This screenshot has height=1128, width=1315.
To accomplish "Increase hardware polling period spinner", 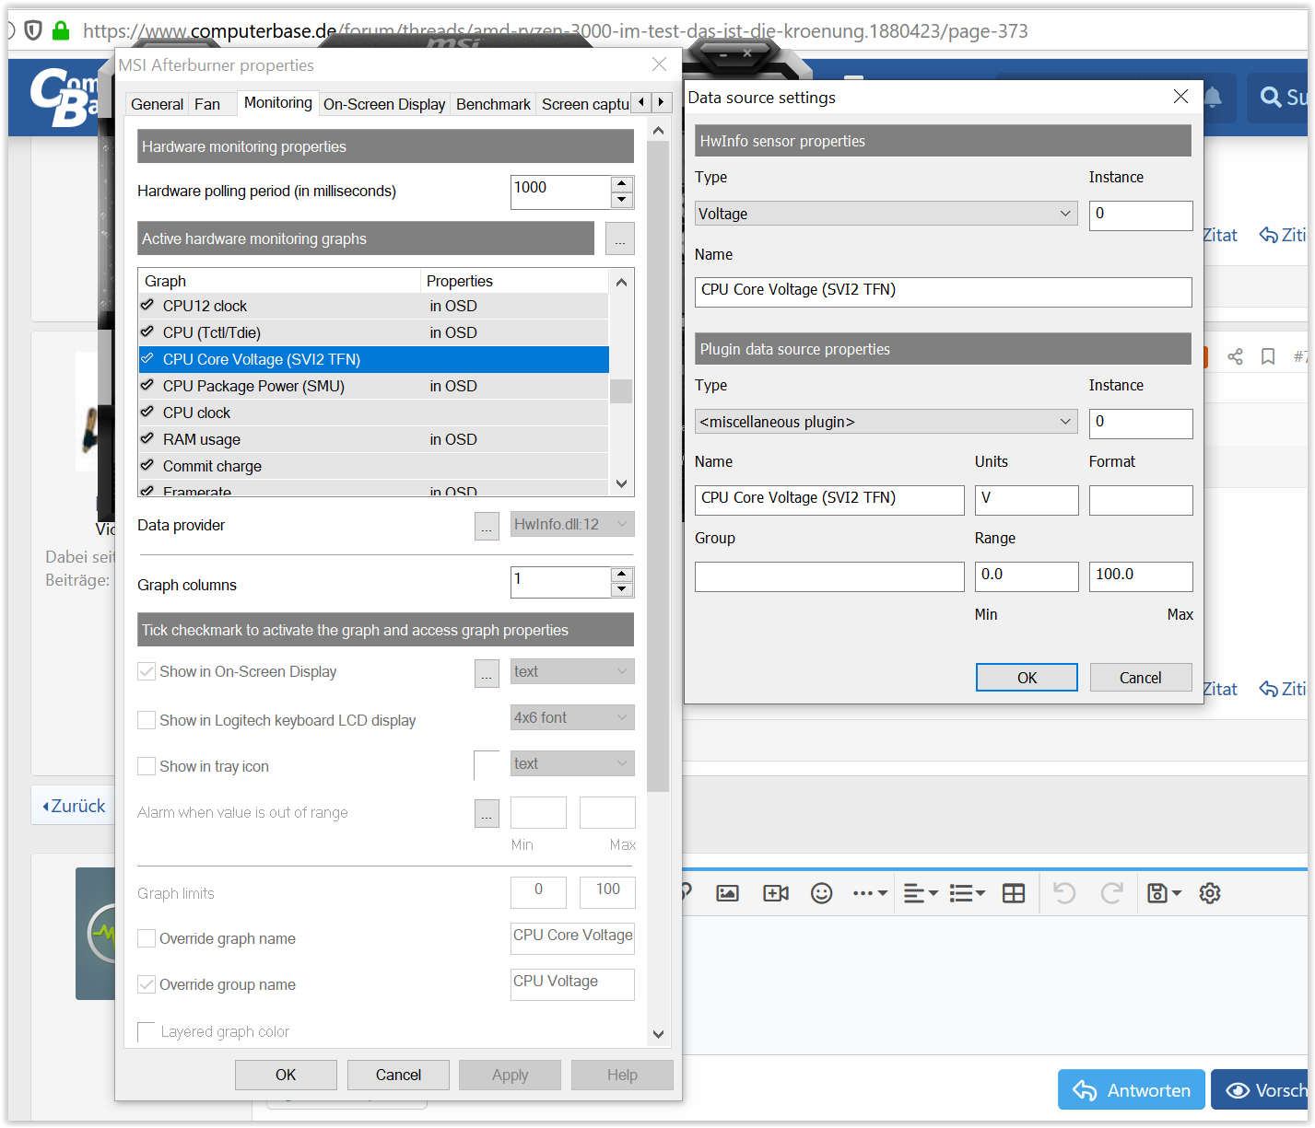I will [x=622, y=184].
